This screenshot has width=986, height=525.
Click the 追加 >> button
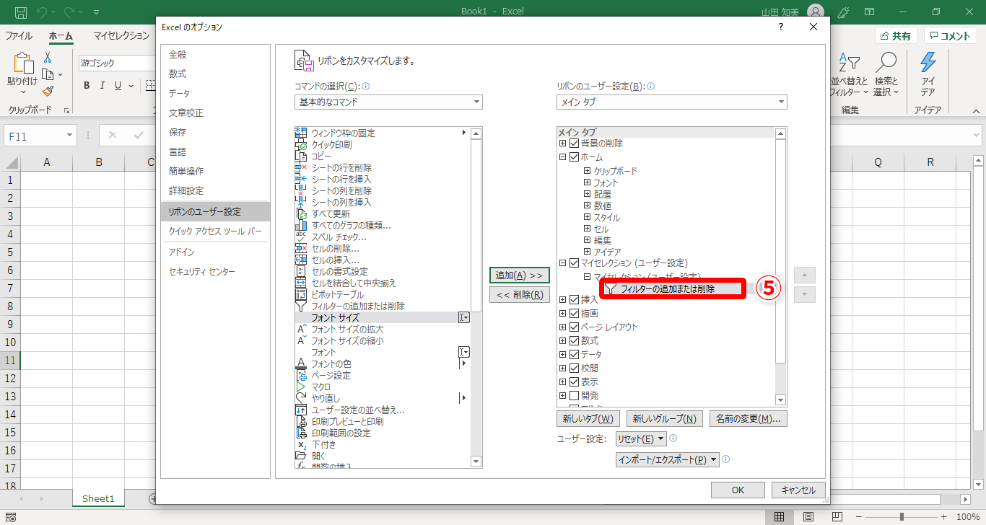(520, 275)
